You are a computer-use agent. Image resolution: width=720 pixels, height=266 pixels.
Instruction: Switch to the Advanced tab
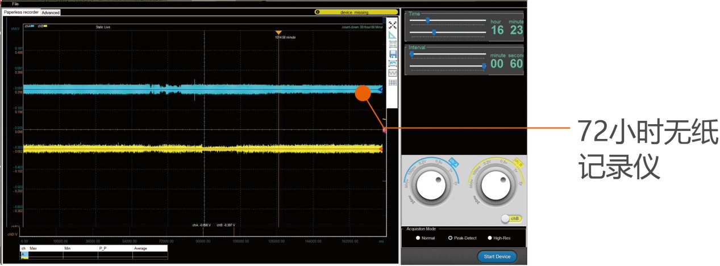[51, 12]
